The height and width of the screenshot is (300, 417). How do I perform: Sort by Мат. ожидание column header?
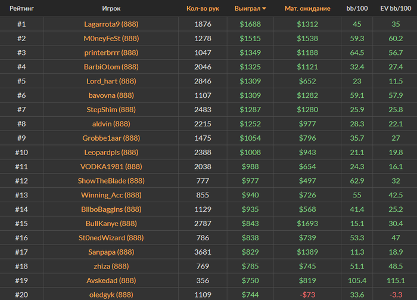(x=307, y=8)
